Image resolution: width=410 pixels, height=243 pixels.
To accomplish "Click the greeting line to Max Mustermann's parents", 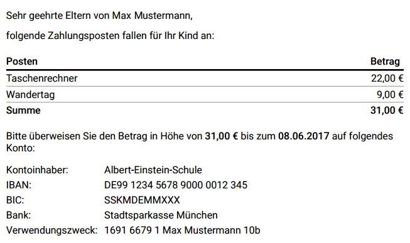I will click(x=99, y=16).
